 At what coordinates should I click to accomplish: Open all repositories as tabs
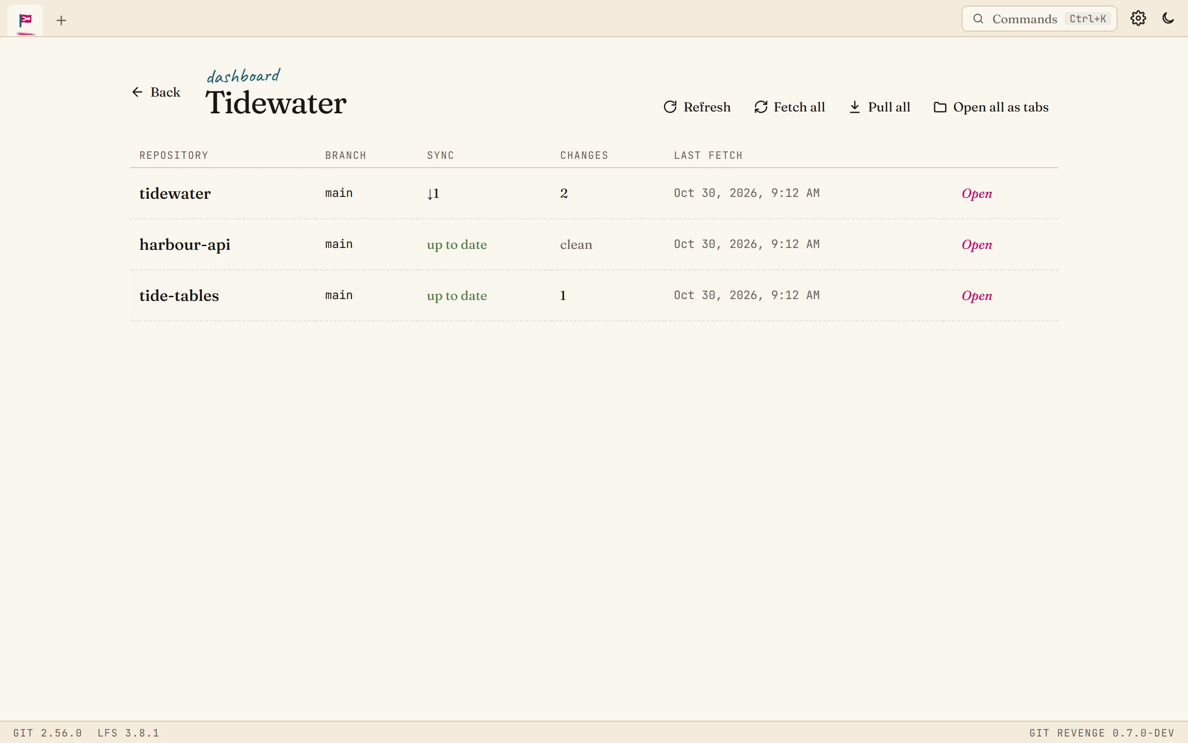point(991,107)
